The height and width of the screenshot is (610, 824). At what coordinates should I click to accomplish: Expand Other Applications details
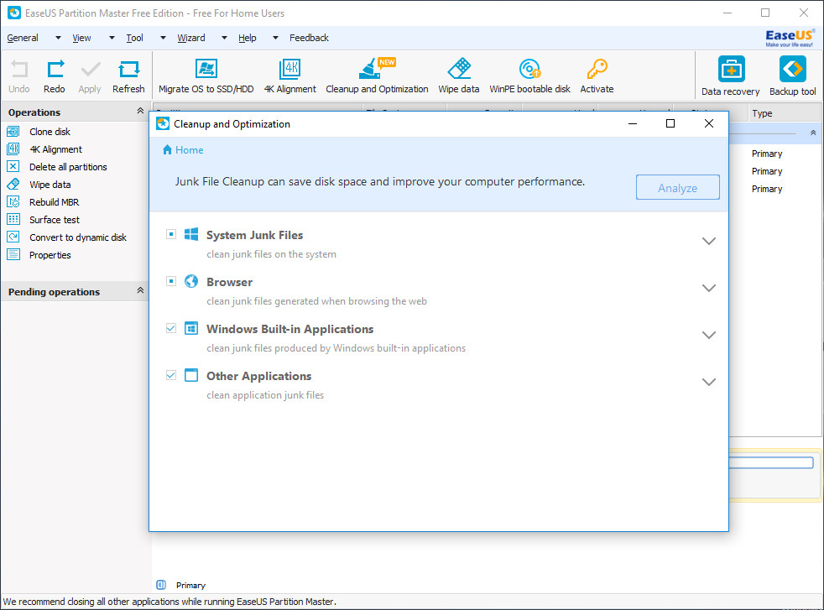tap(709, 382)
